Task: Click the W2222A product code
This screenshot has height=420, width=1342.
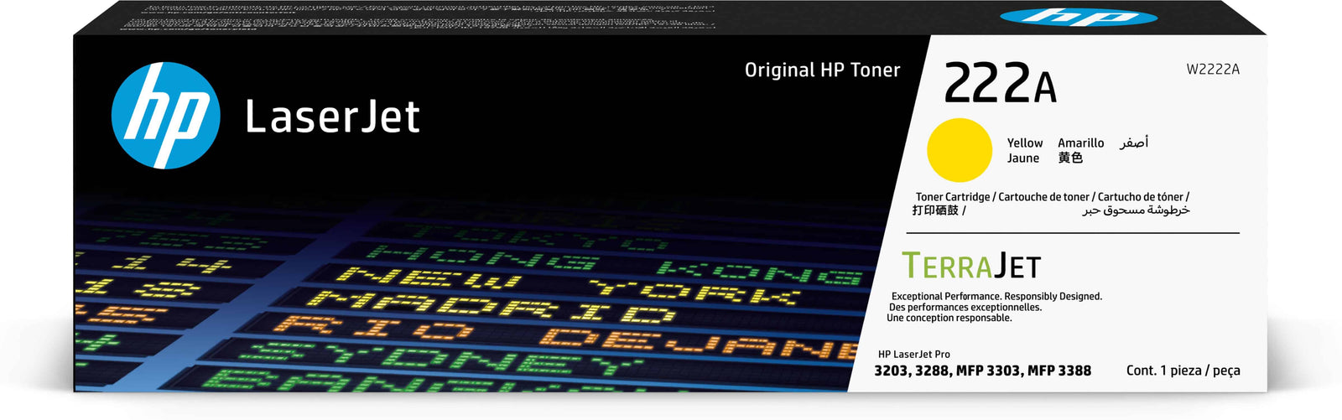Action: point(1212,70)
